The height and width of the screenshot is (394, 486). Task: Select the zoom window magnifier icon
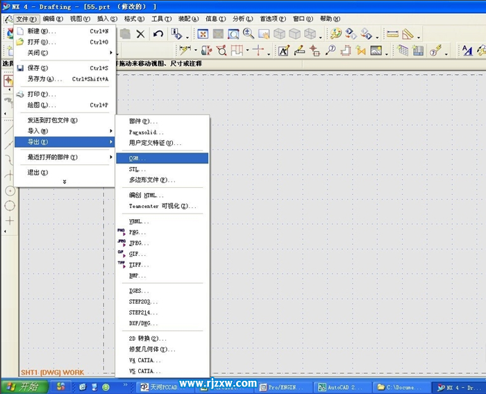click(233, 34)
